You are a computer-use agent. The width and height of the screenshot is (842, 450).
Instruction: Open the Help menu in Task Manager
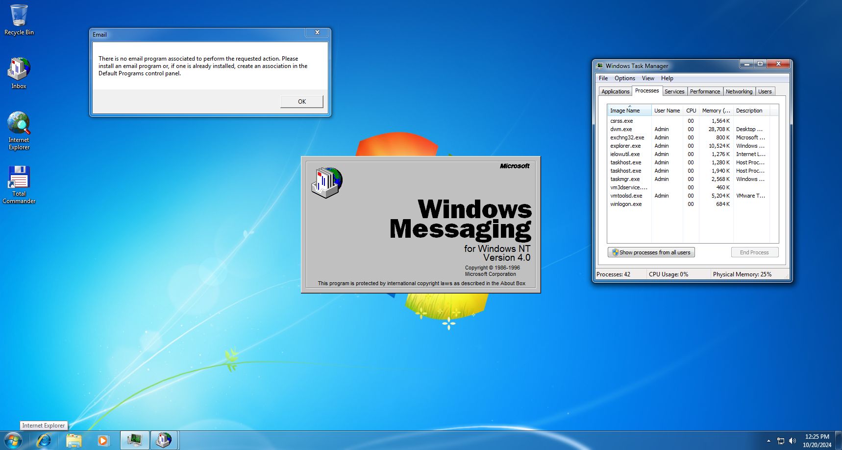pyautogui.click(x=667, y=78)
